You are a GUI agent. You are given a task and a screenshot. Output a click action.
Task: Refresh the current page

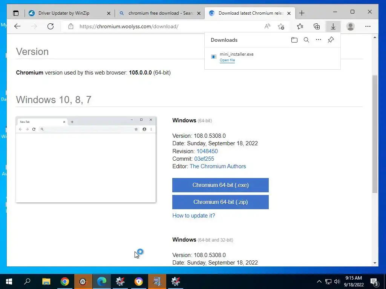[x=51, y=26]
